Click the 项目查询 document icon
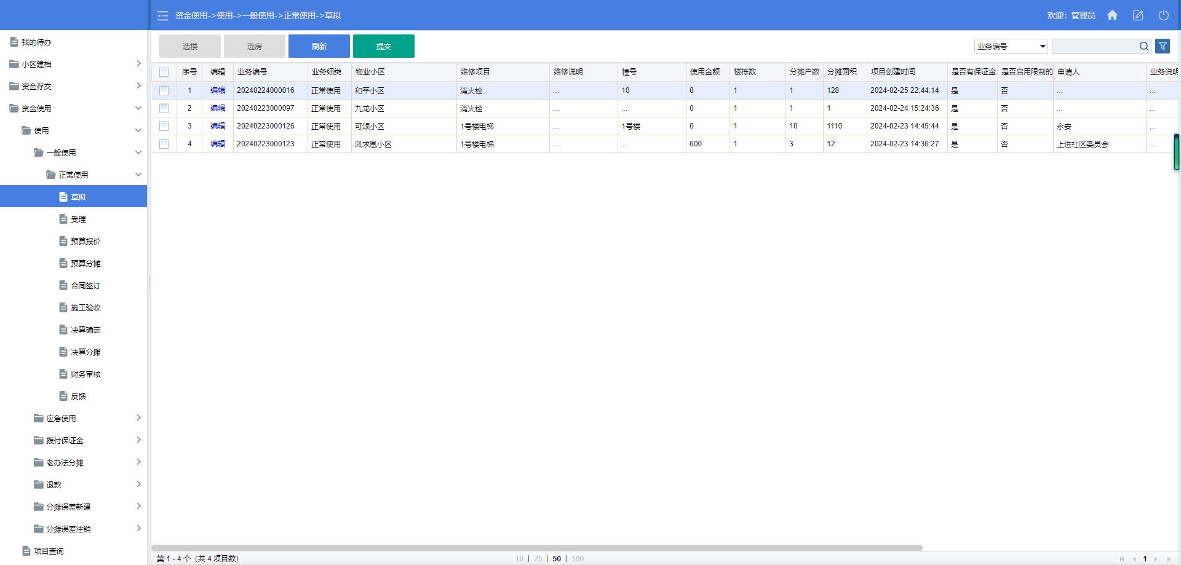This screenshot has height=565, width=1181. tap(26, 551)
